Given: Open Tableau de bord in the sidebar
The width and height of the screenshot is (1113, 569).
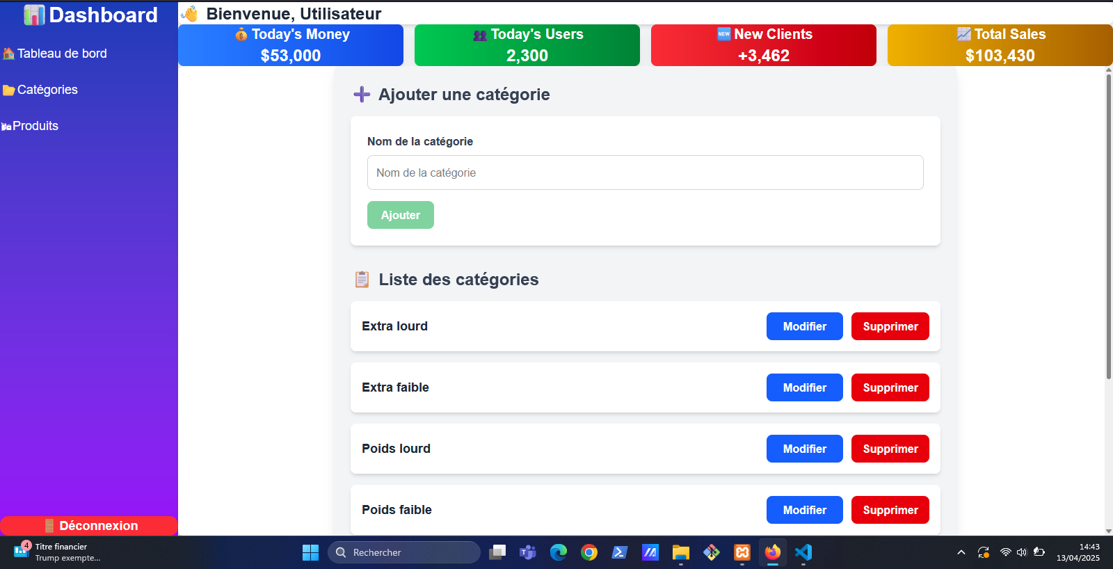Looking at the screenshot, I should pyautogui.click(x=55, y=54).
